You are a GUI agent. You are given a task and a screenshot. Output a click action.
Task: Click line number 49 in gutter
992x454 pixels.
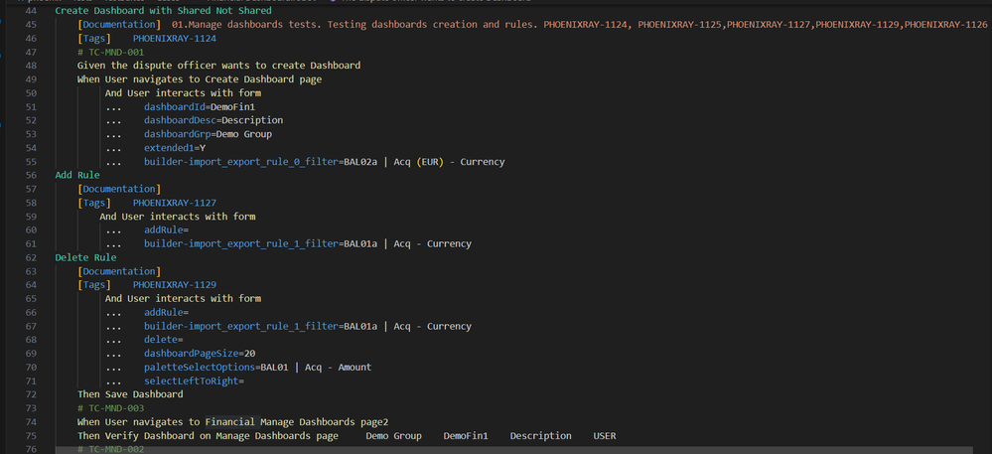click(31, 79)
